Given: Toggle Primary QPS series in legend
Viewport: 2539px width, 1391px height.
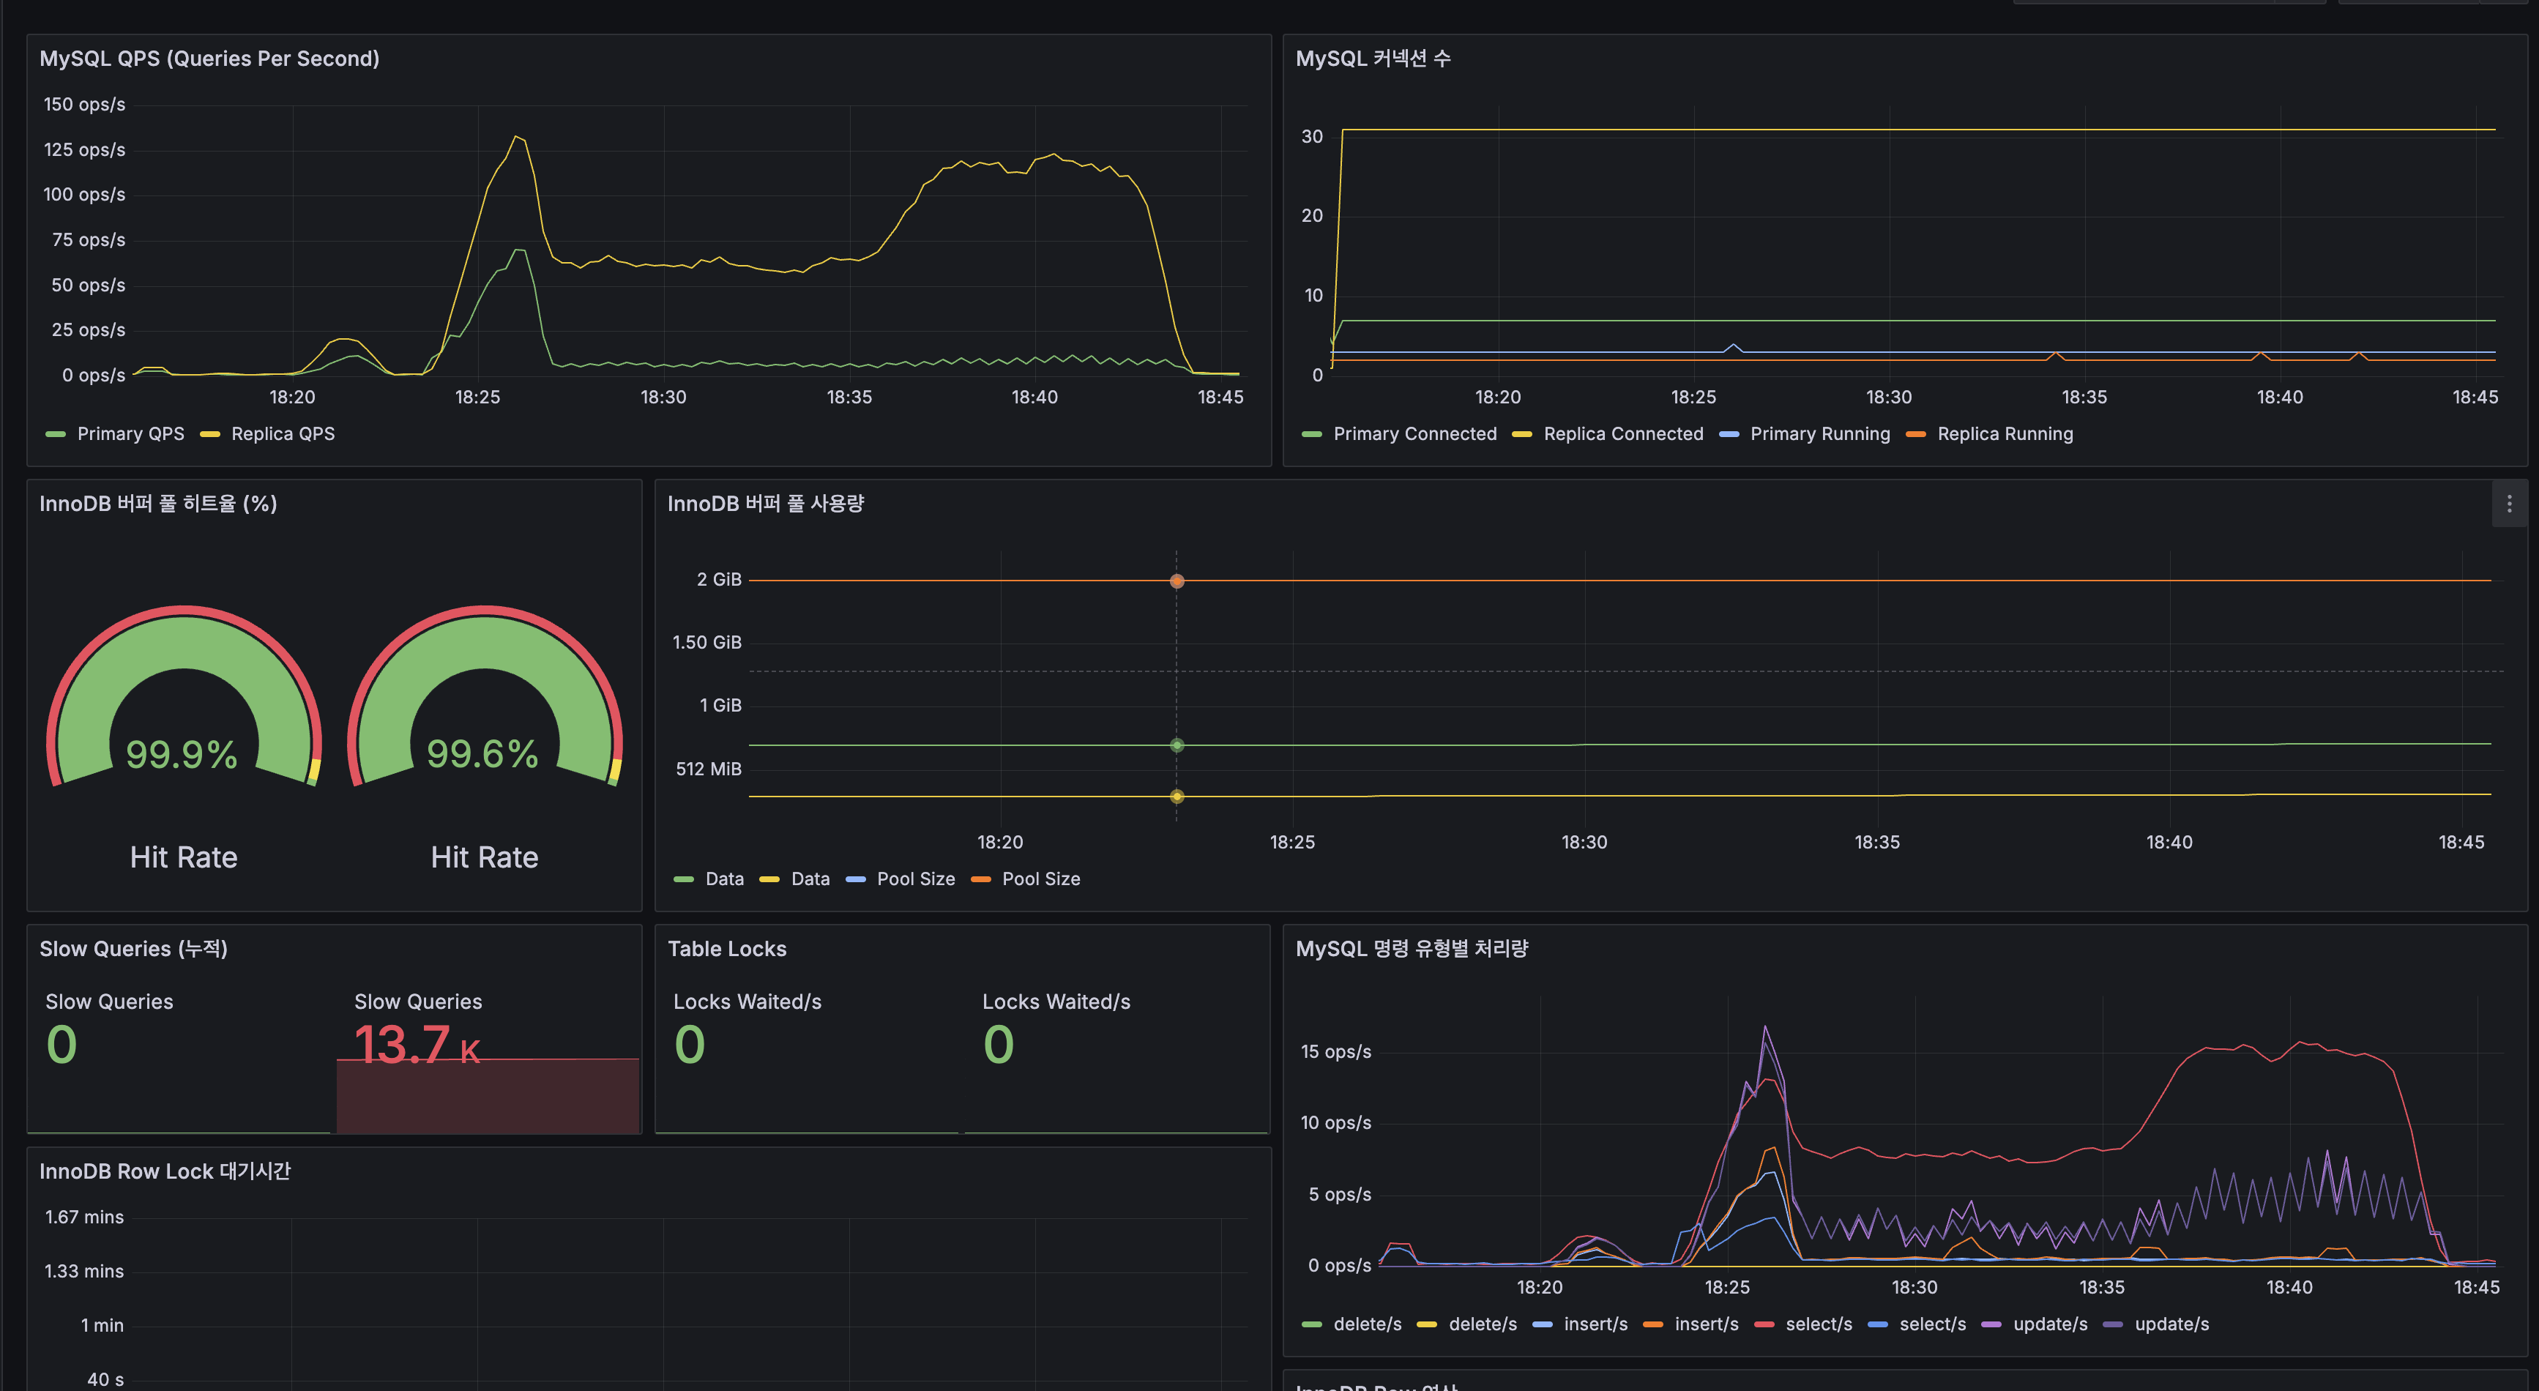Looking at the screenshot, I should [130, 433].
